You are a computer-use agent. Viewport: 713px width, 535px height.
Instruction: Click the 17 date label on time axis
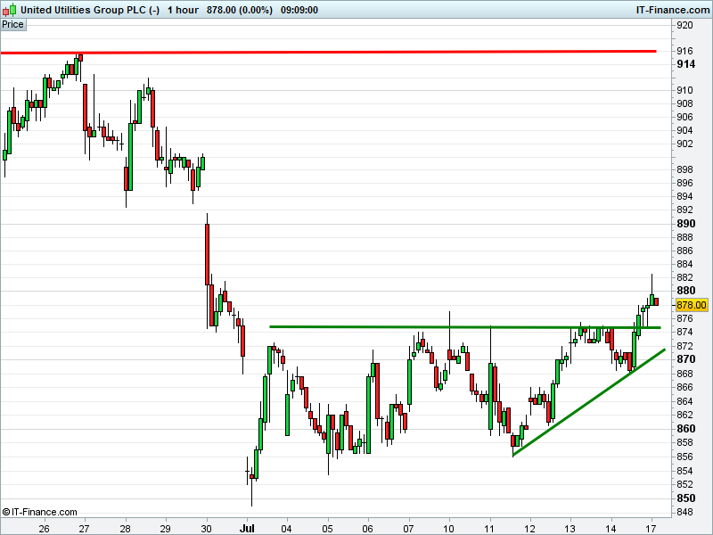[x=652, y=529]
